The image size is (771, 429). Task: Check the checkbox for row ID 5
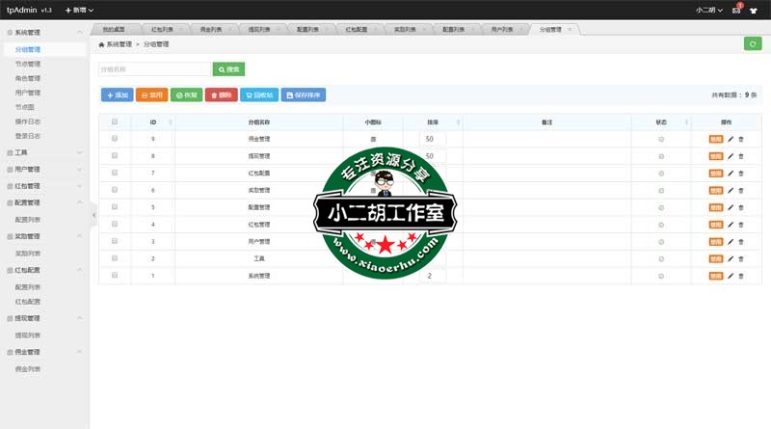[115, 207]
